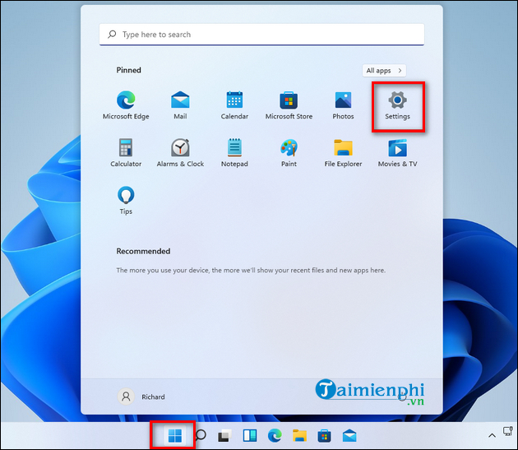Open Search from the taskbar magnifier
This screenshot has width=518, height=450.
[x=200, y=435]
